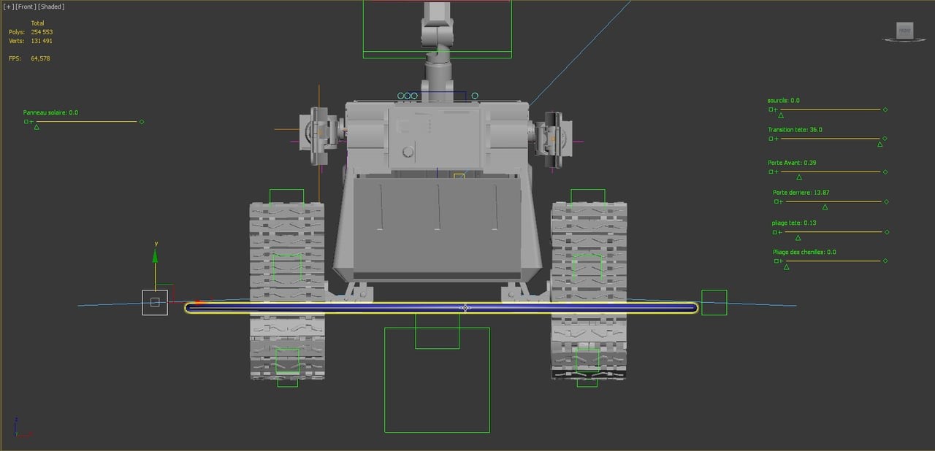The height and width of the screenshot is (451, 935).
Task: Click the plus icon beside the Transition tete slider
Action: (x=777, y=139)
